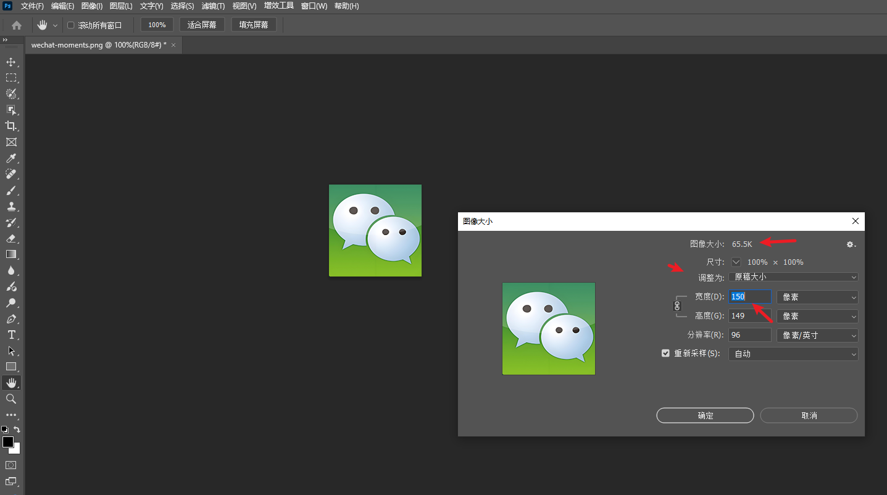
Task: Close the wechat-moments.png document tab
Action: coord(173,45)
